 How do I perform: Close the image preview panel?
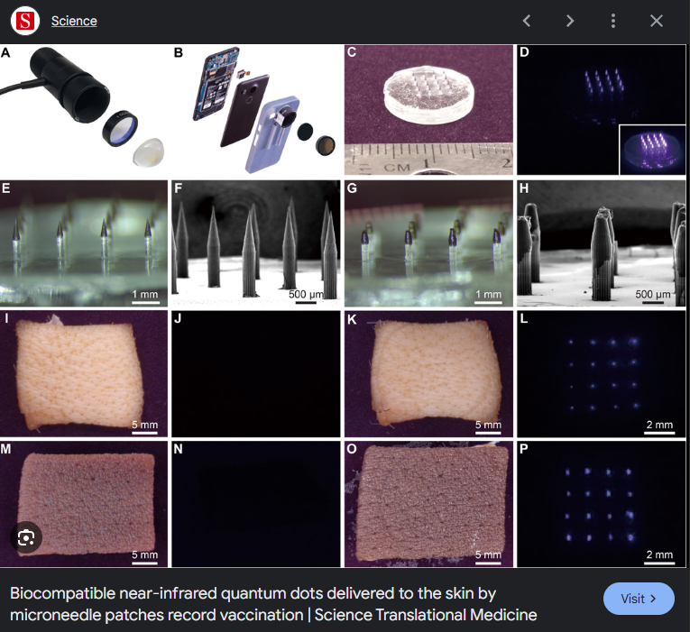tap(656, 21)
